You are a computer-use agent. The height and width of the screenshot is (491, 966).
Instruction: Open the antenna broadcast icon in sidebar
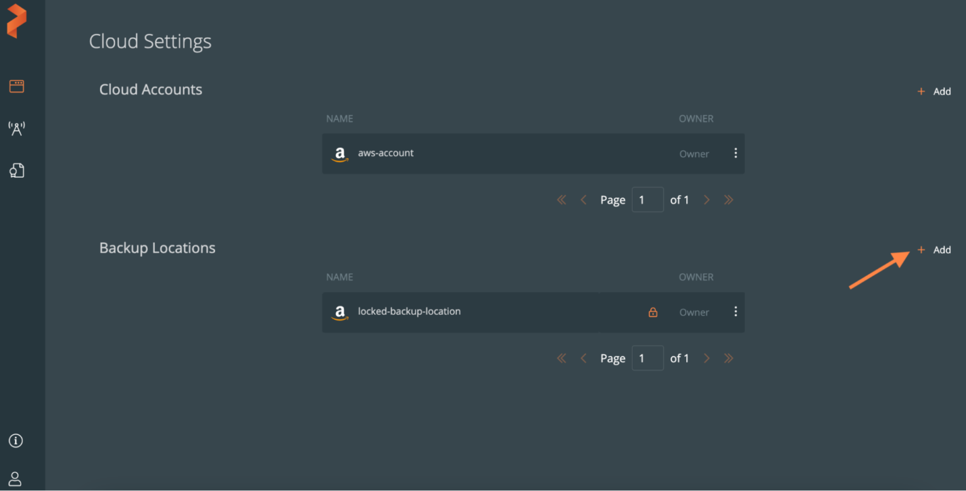click(16, 129)
